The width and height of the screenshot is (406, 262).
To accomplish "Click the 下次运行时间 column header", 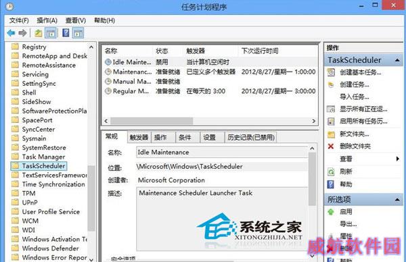I will click(x=260, y=51).
